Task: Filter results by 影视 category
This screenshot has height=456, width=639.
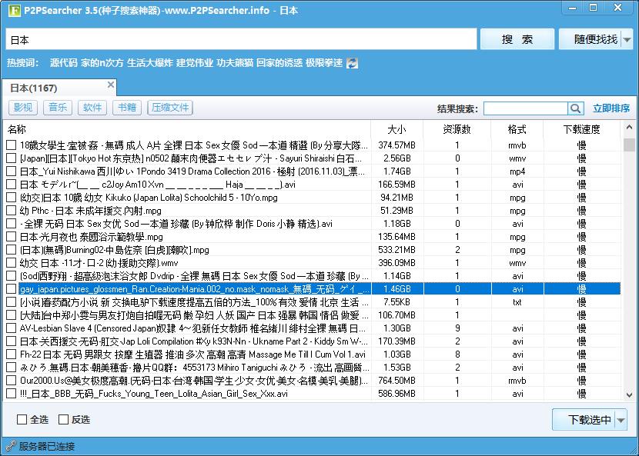Action: point(23,108)
